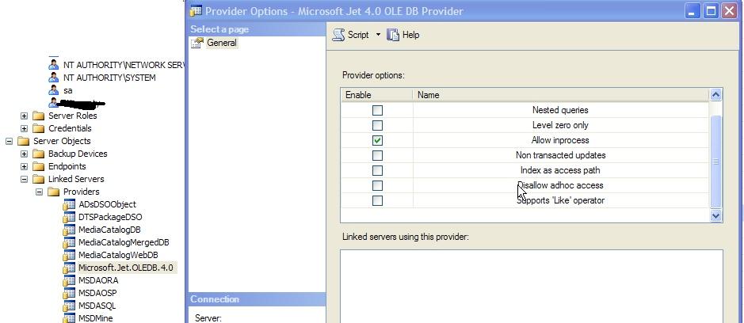
Task: Select the Backup Devices folder label
Action: (x=78, y=154)
